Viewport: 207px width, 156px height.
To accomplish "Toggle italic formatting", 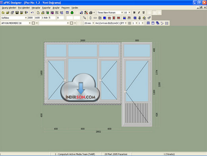I will click(139, 13).
